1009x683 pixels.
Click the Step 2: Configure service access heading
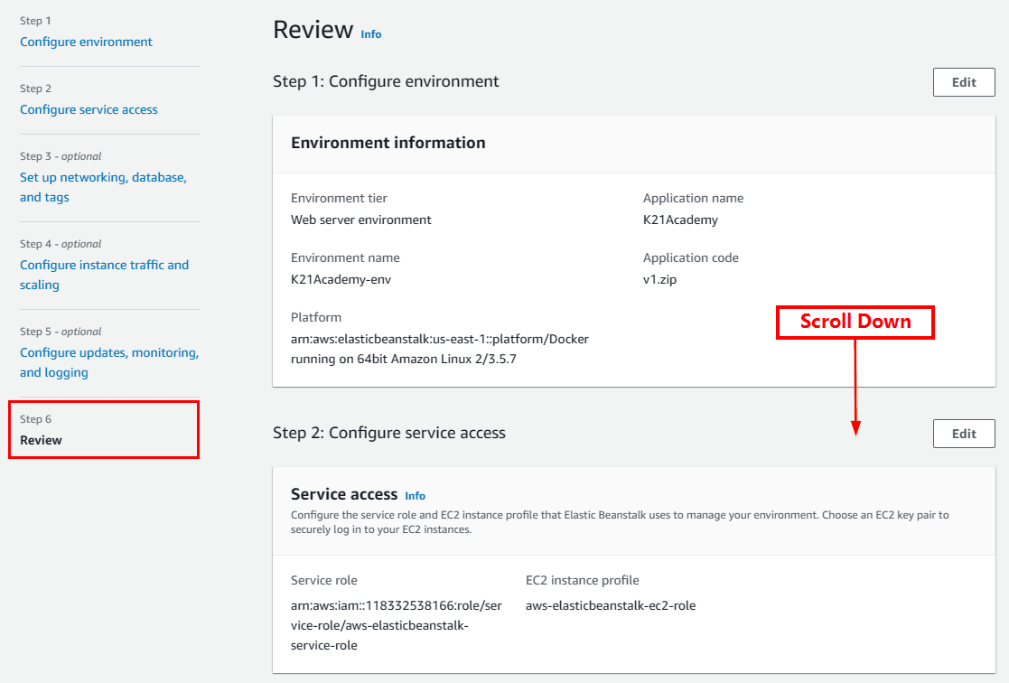point(388,433)
